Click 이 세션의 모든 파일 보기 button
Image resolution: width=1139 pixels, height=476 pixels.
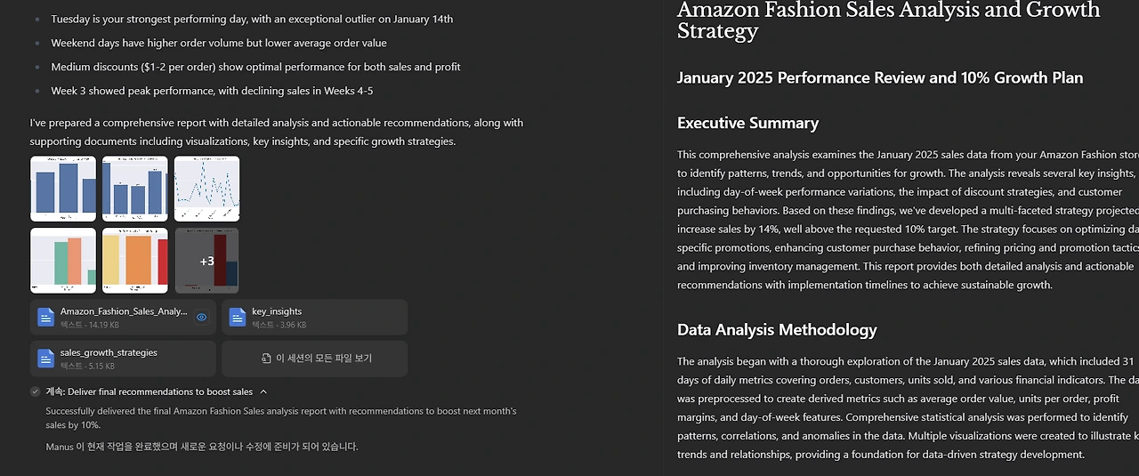314,359
